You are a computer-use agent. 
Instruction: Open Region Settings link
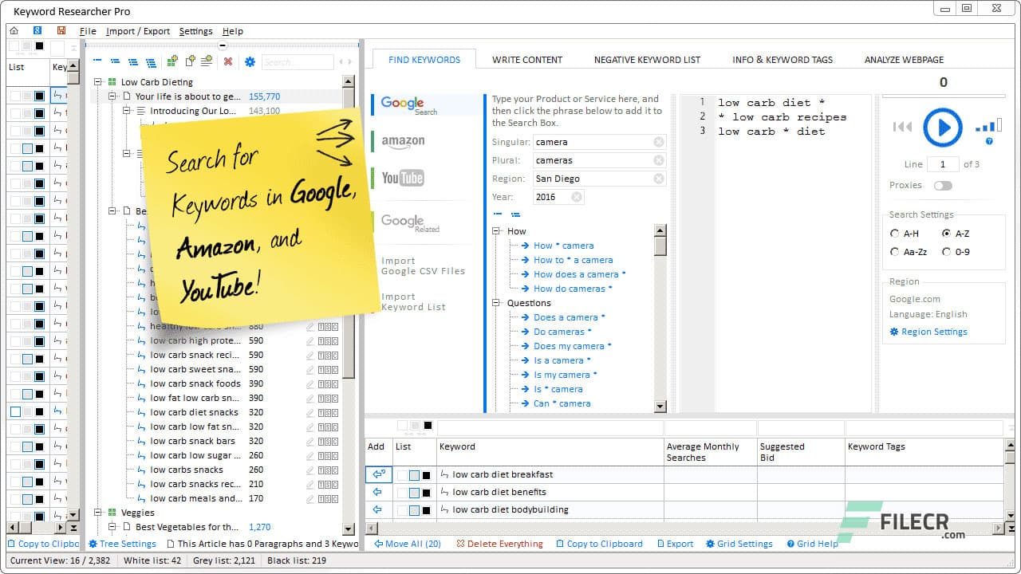(x=928, y=332)
